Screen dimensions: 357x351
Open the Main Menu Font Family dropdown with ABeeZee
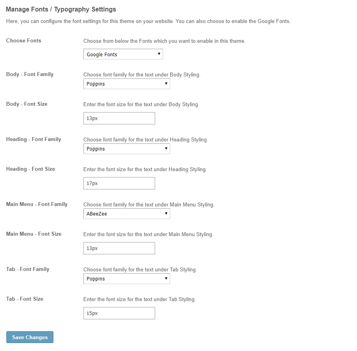[x=127, y=214]
